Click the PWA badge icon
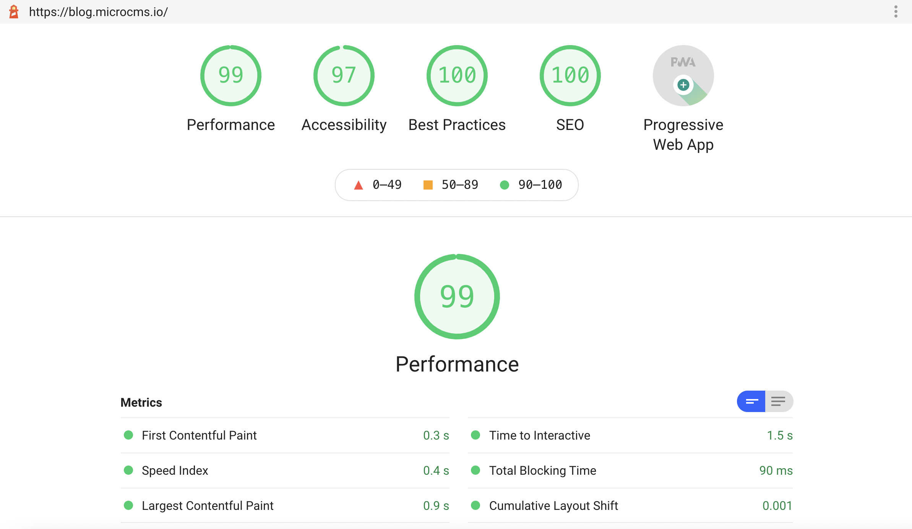The image size is (912, 529). [x=683, y=76]
